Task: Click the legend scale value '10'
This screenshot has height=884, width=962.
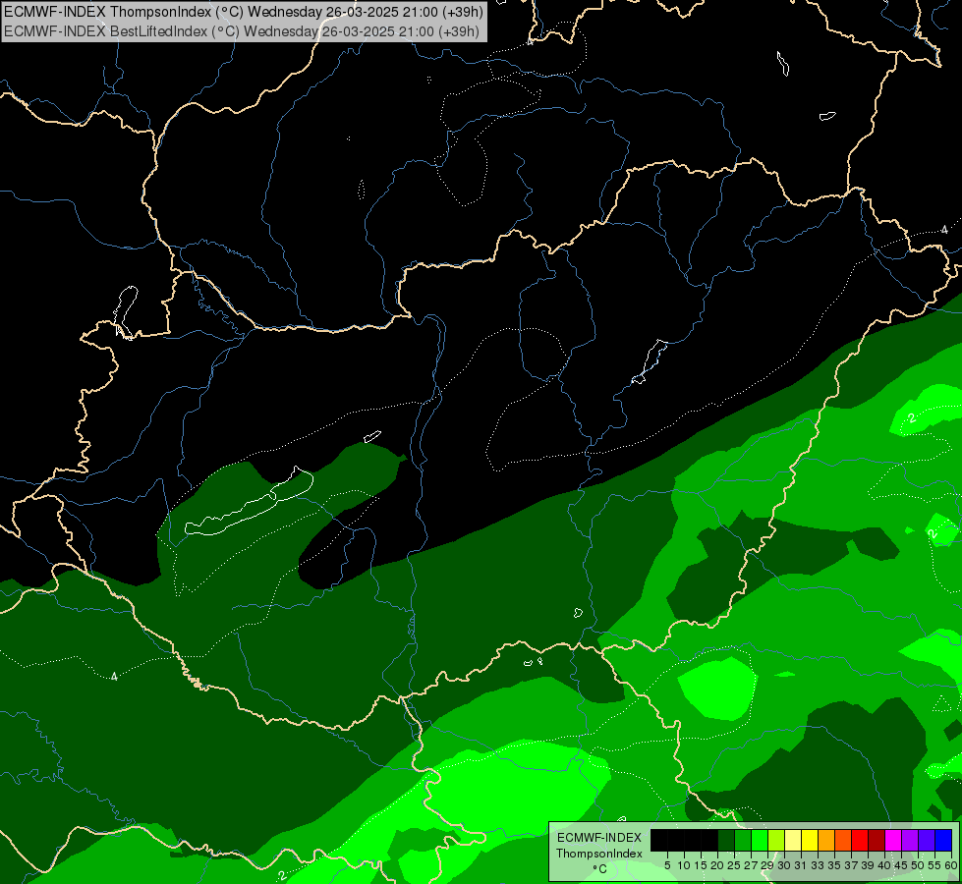Action: pos(684,865)
